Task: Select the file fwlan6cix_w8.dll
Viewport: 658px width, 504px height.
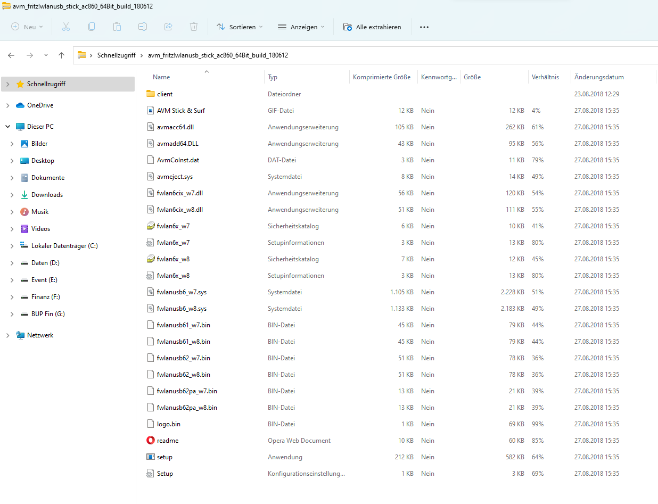Action: coord(180,209)
